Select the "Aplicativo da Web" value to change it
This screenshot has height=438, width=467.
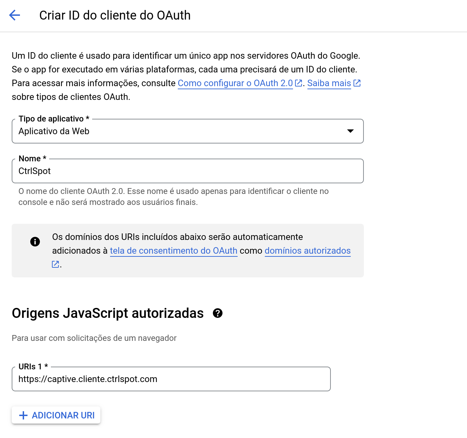coord(54,131)
